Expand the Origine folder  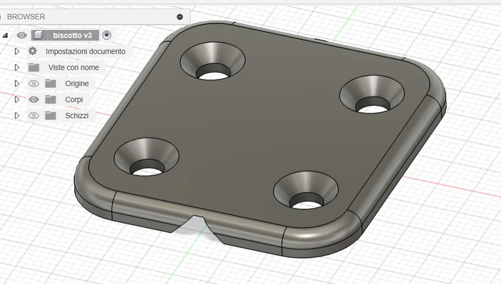click(17, 83)
